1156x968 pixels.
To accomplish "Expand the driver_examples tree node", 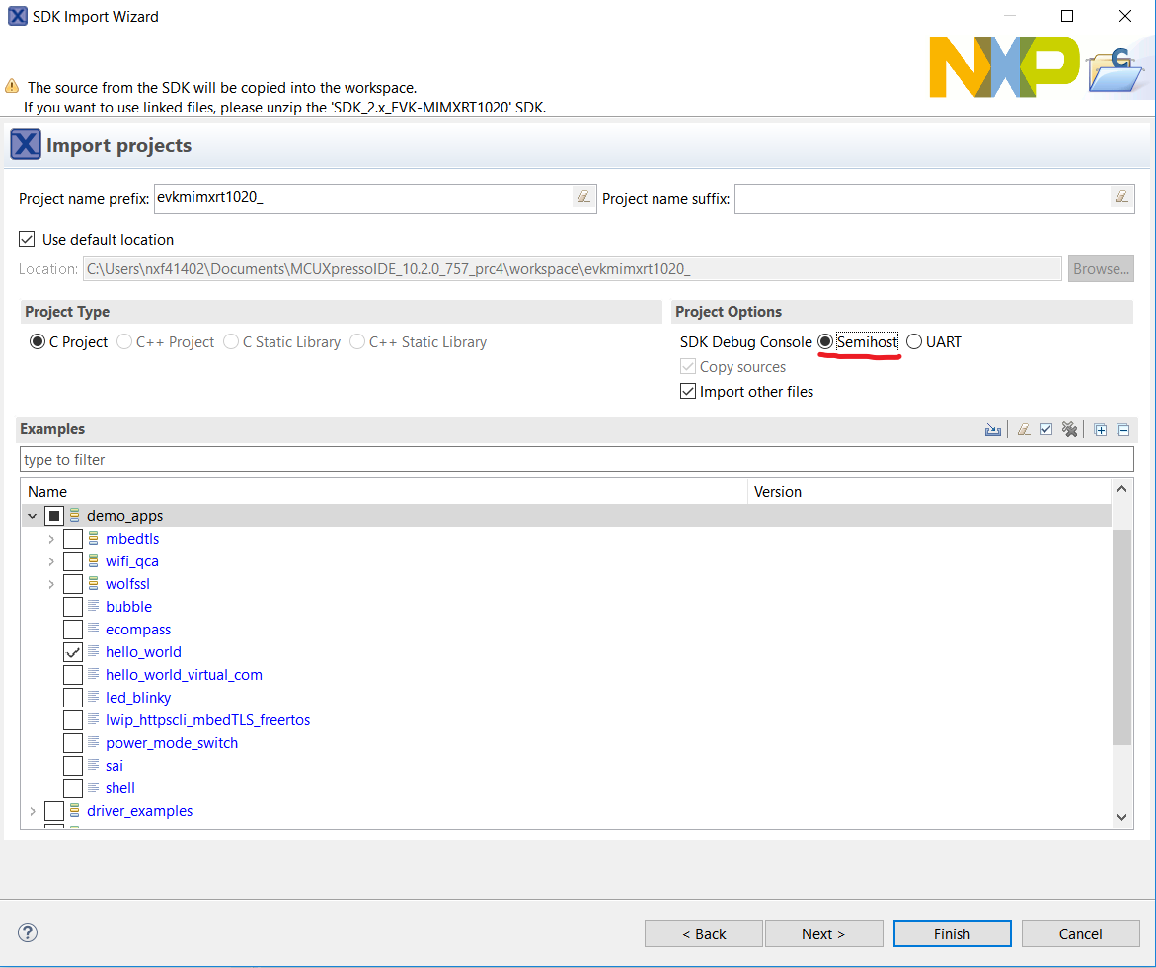I will click(32, 811).
